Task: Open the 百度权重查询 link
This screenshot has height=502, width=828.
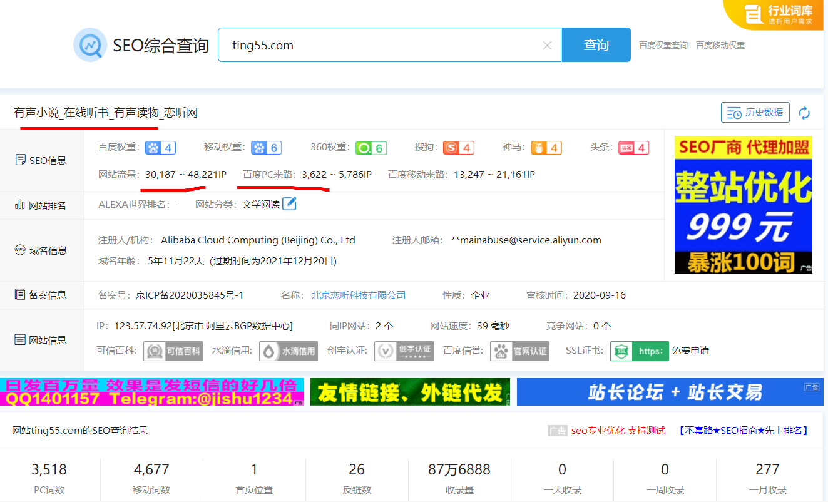Action: [663, 45]
